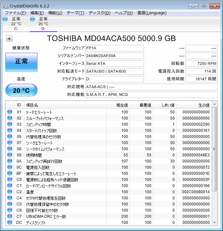Click the 項目名 column header
This screenshot has width=223, height=231.
tap(65, 105)
